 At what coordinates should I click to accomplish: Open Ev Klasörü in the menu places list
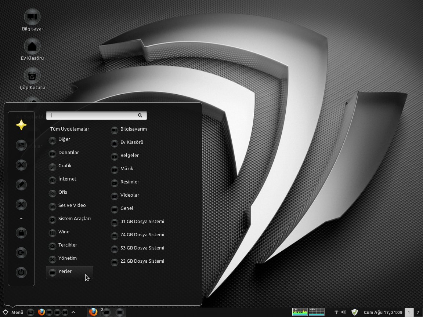point(127,142)
